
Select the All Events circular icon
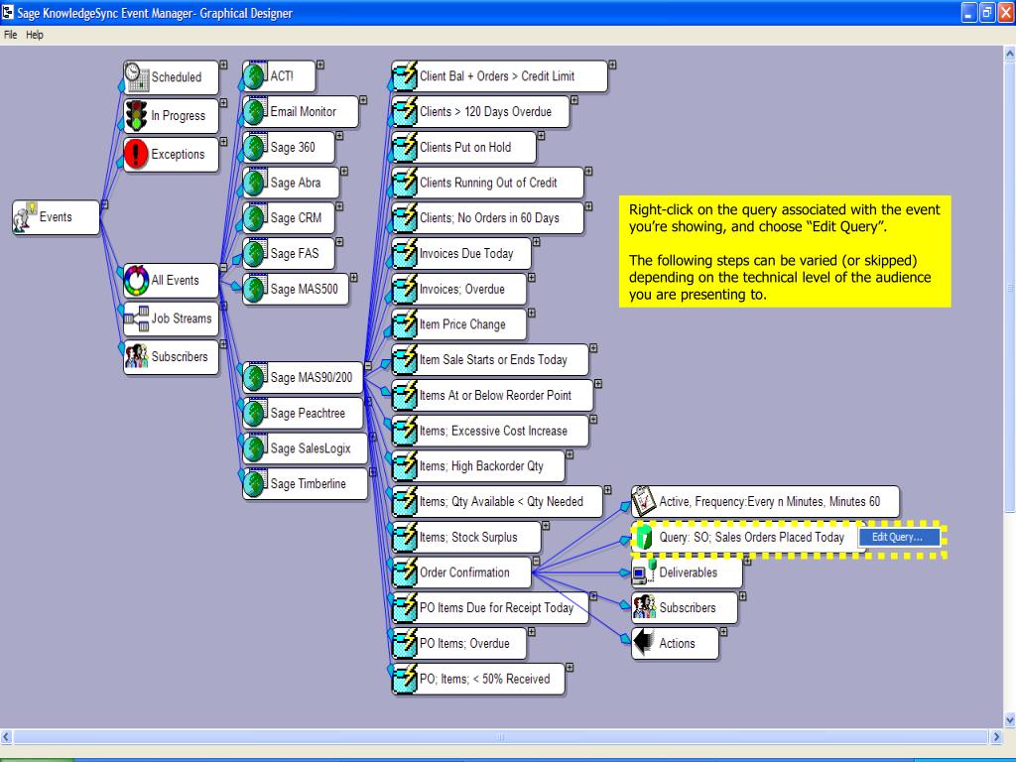137,280
